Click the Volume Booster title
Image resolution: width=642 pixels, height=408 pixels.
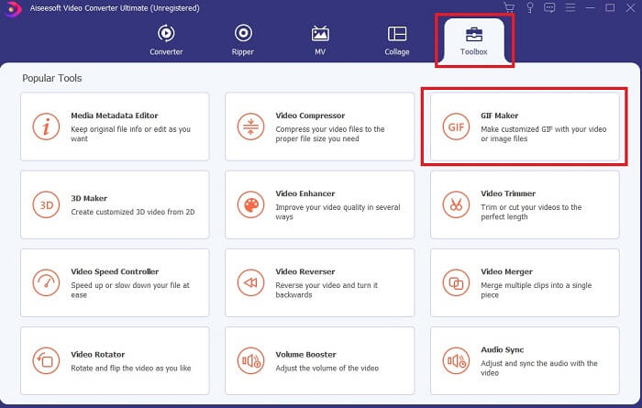click(x=305, y=355)
